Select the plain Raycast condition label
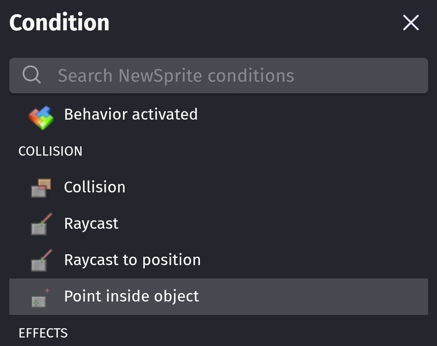437x346 pixels. pyautogui.click(x=91, y=224)
